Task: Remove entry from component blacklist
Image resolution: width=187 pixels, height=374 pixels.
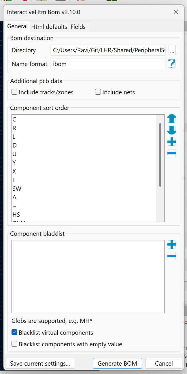Action: pos(172,256)
